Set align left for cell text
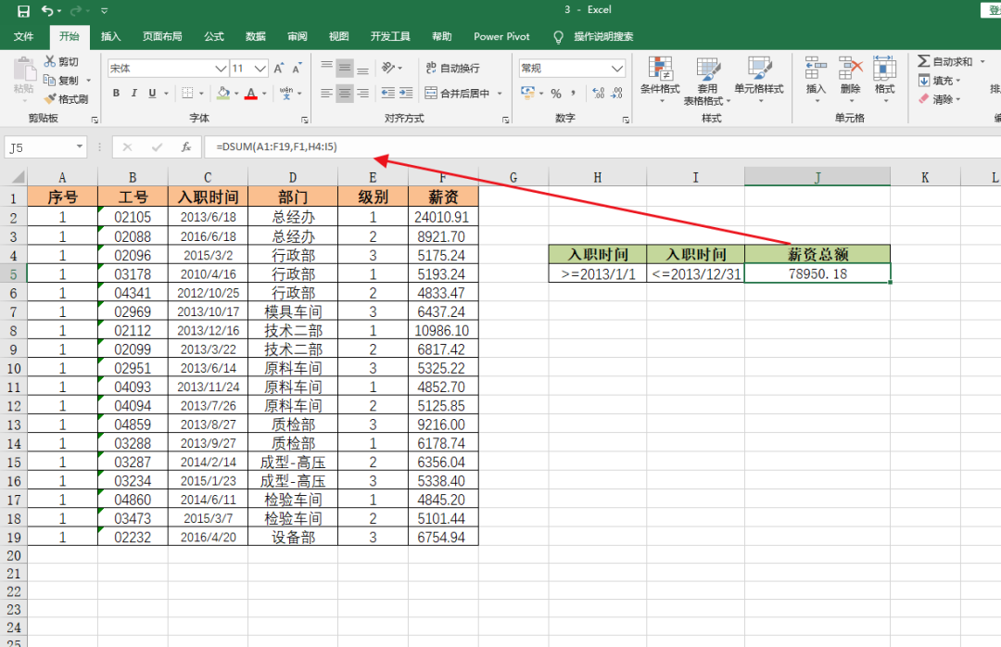The width and height of the screenshot is (1001, 647). click(x=327, y=94)
